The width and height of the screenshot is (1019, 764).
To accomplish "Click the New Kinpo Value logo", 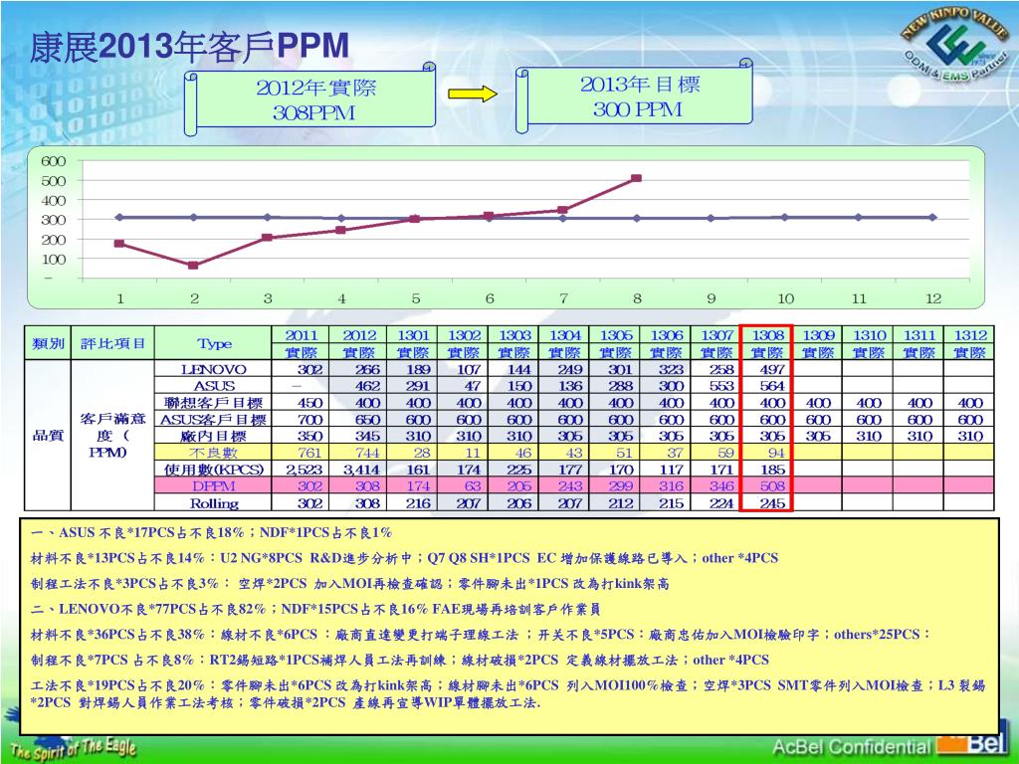I will click(x=955, y=44).
